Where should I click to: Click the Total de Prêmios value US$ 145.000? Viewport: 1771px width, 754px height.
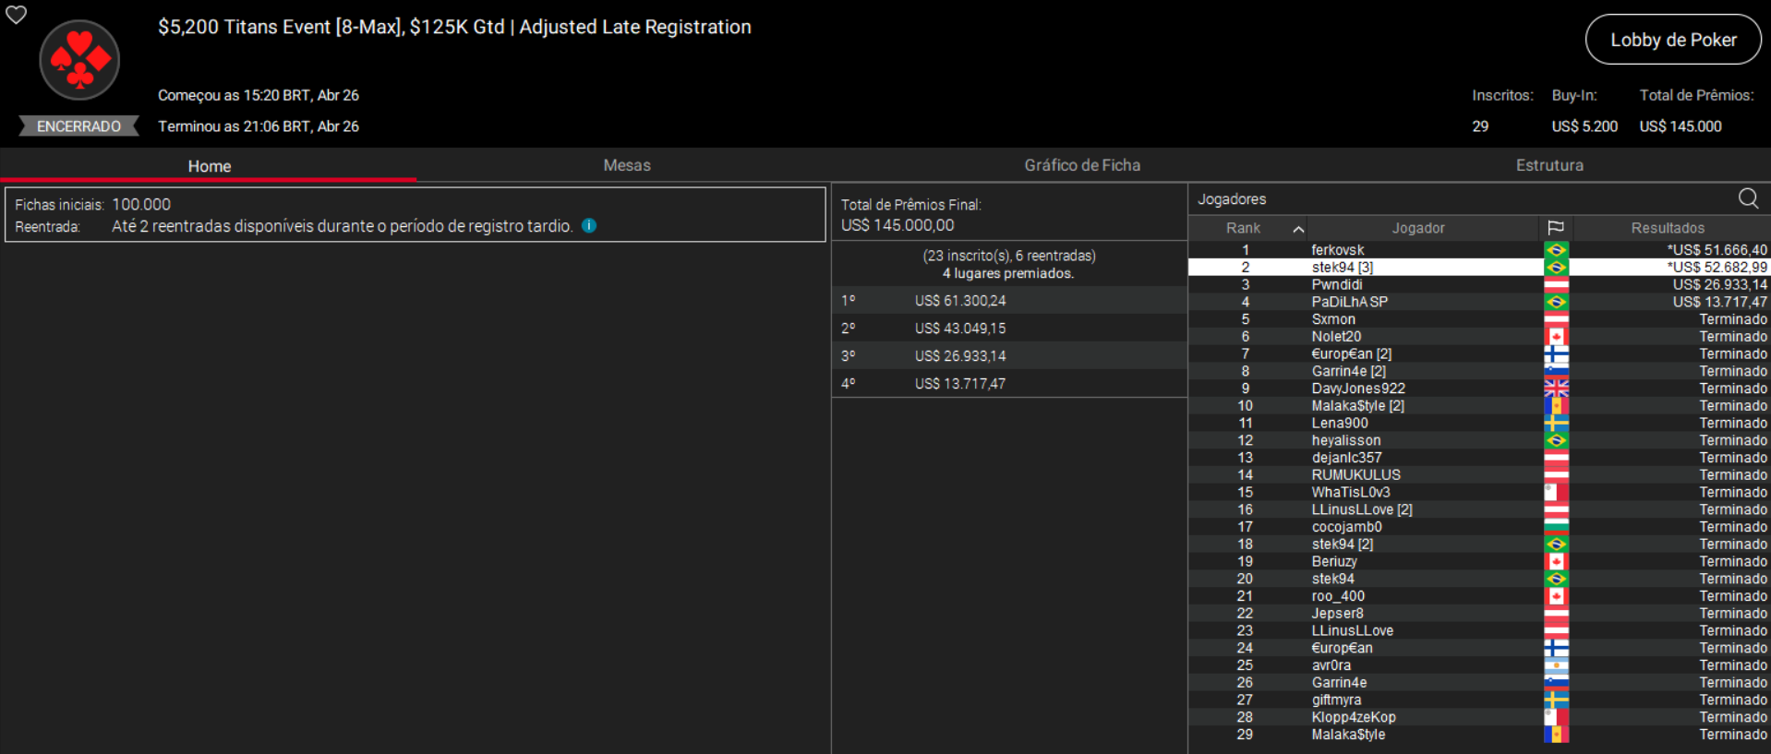click(1681, 126)
